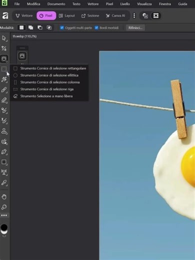The image size is (195, 260).
Task: Open the Visualizza menu
Action: tap(144, 4)
